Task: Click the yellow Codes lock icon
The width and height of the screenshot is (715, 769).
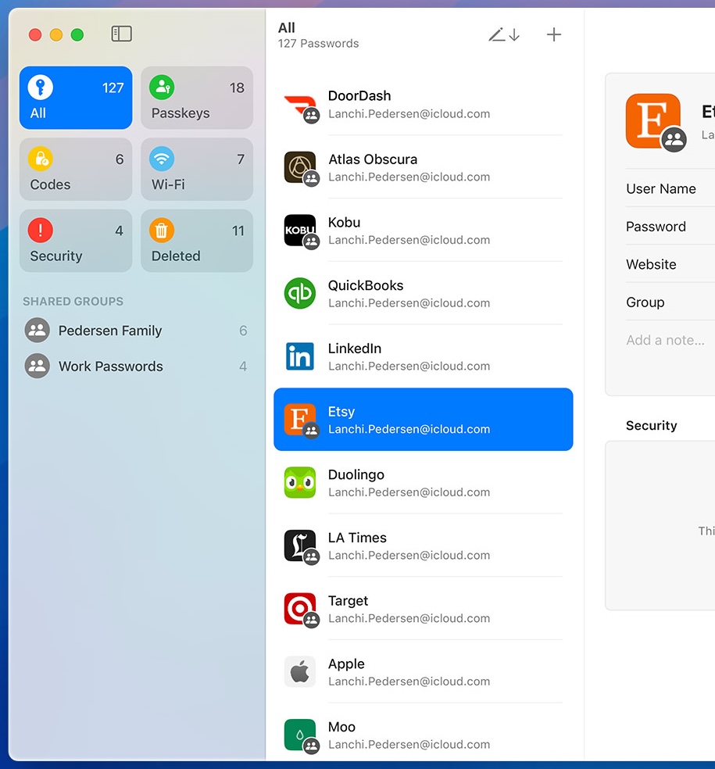Action: pyautogui.click(x=40, y=159)
